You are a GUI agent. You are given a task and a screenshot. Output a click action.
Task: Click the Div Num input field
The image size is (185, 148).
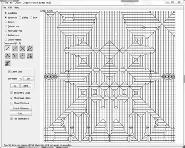tap(20, 79)
